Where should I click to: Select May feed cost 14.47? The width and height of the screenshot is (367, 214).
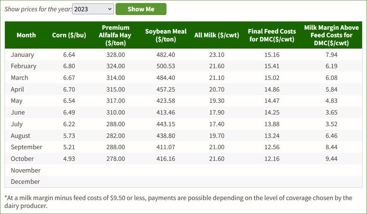[272, 101]
